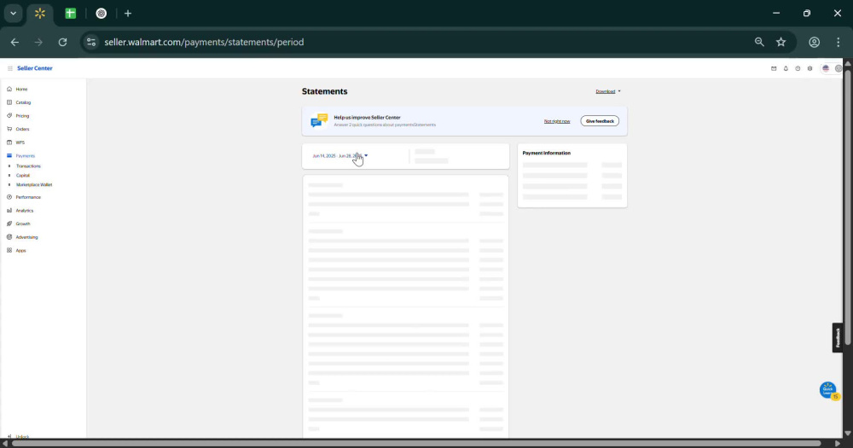Click the feedback chat bubbles icon
Viewport: 853px width, 448px height.
pyautogui.click(x=319, y=120)
